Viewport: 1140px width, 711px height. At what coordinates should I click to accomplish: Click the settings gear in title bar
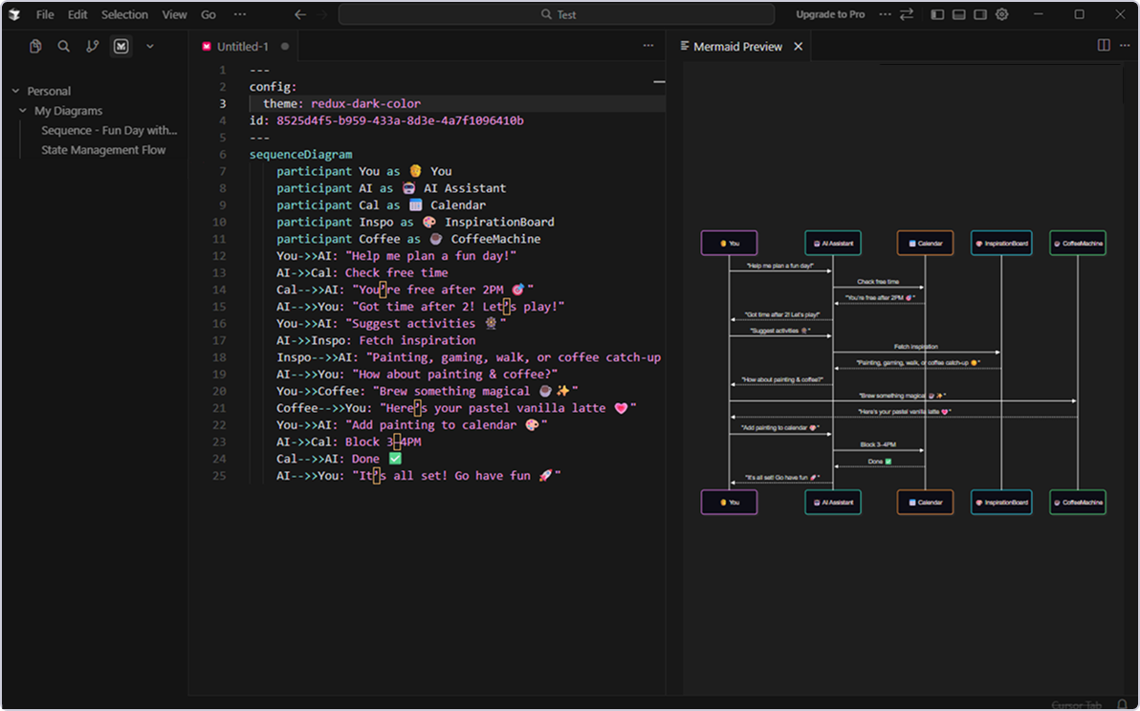[1001, 14]
